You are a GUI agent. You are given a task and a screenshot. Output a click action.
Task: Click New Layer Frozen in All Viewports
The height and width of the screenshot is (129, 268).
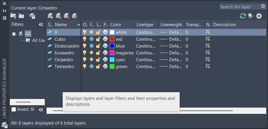click(x=58, y=16)
